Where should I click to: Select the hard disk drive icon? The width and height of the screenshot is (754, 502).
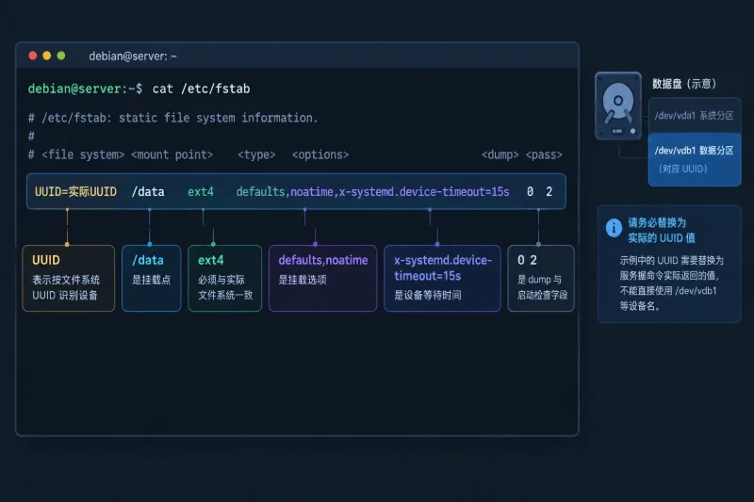[618, 106]
